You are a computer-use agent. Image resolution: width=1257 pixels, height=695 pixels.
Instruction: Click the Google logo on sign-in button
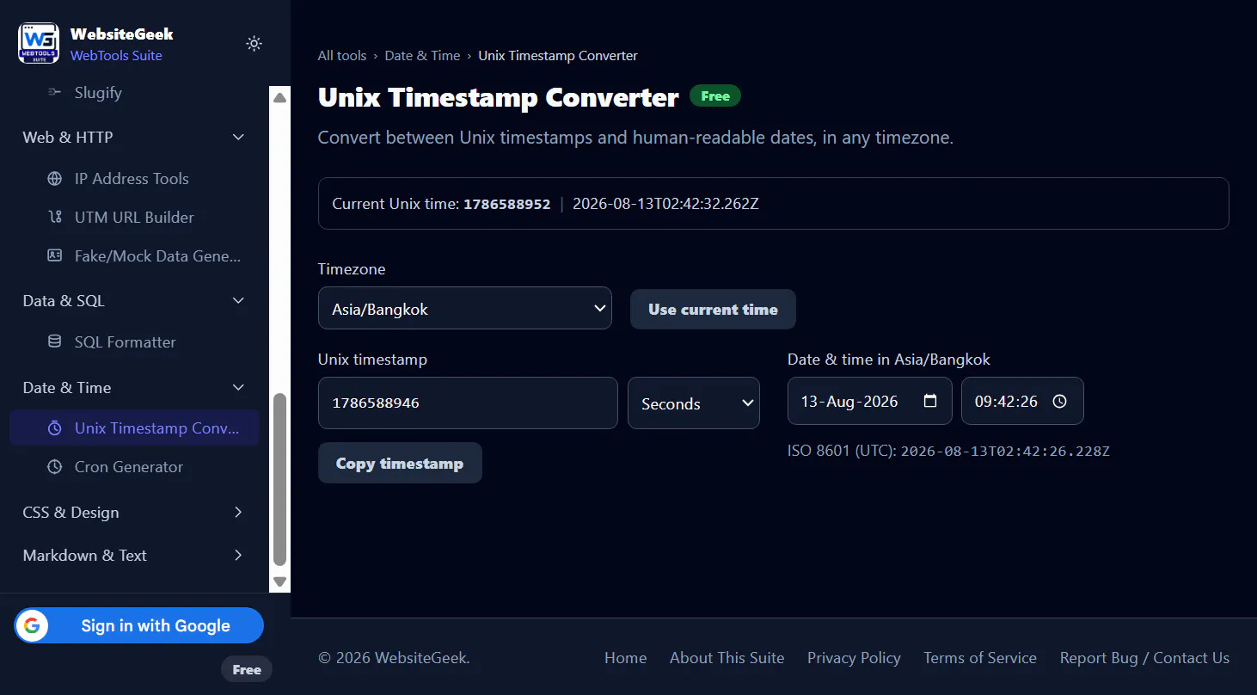pos(32,625)
